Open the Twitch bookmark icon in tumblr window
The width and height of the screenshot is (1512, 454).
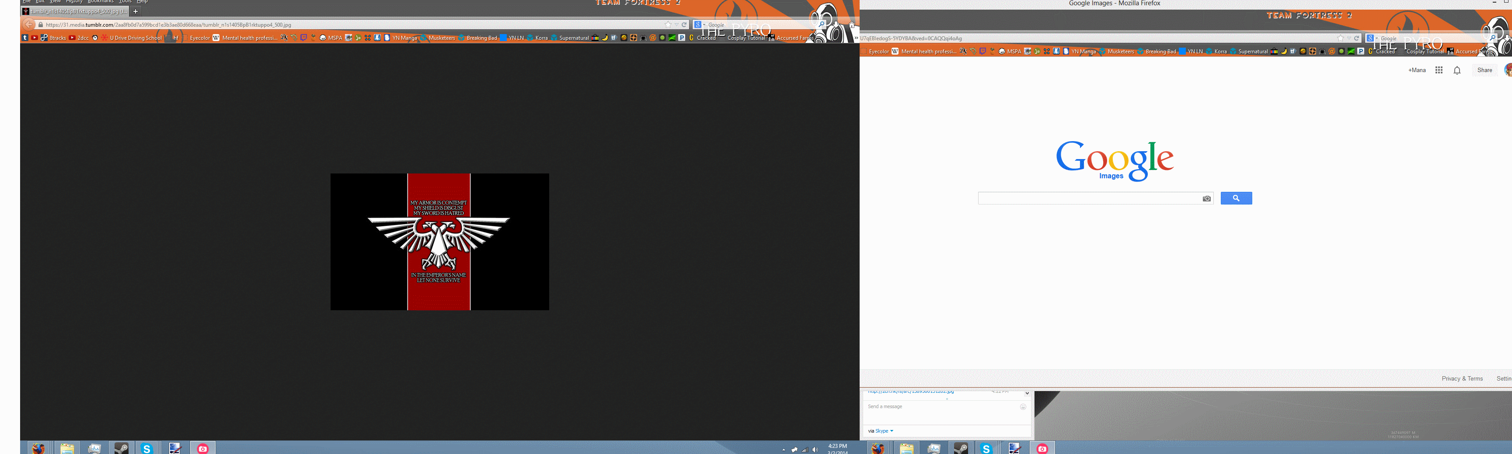(303, 38)
